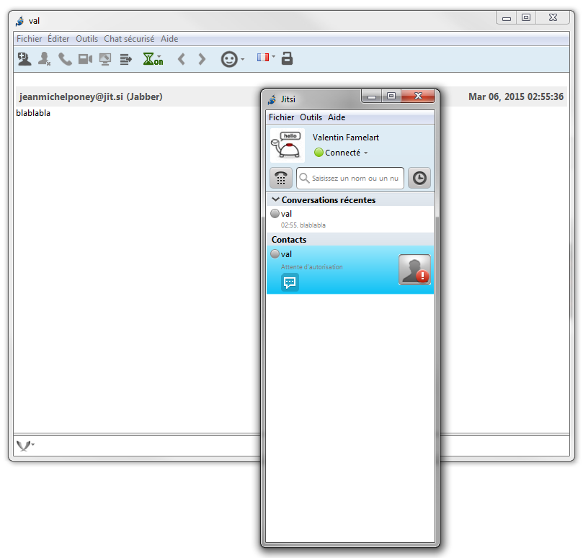This screenshot has height=558, width=583.
Task: Open the Fichier menu in val chat window
Action: point(29,39)
